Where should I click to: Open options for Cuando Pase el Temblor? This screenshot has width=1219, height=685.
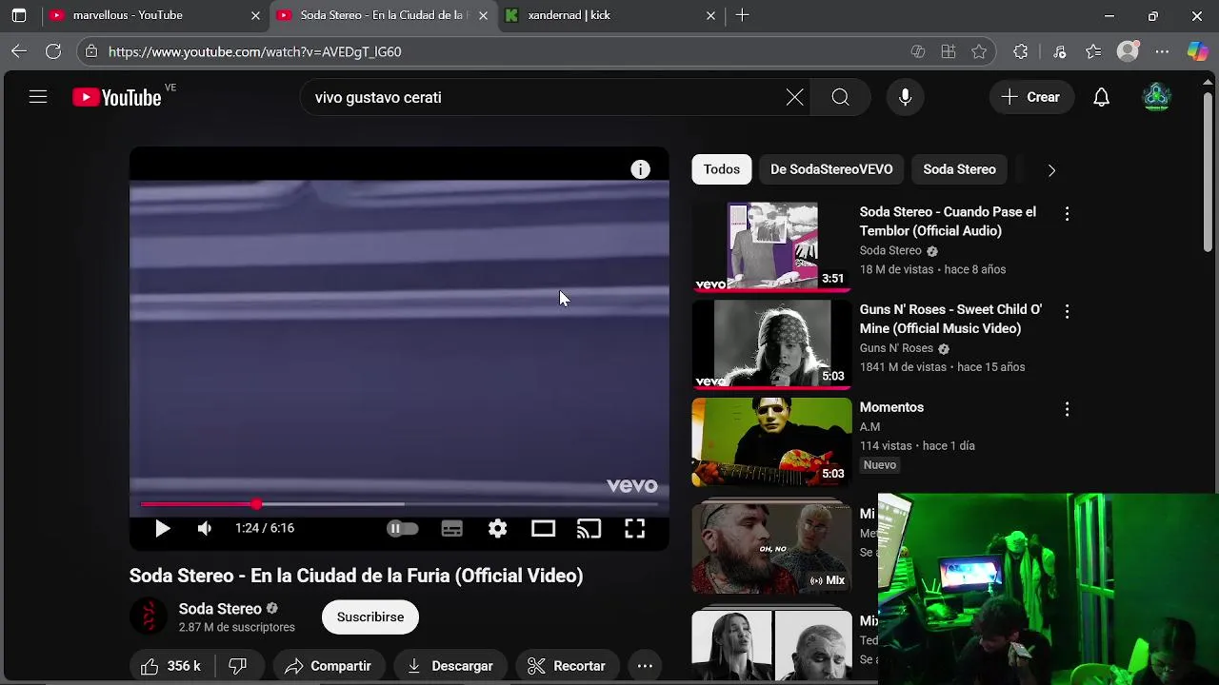(1067, 214)
